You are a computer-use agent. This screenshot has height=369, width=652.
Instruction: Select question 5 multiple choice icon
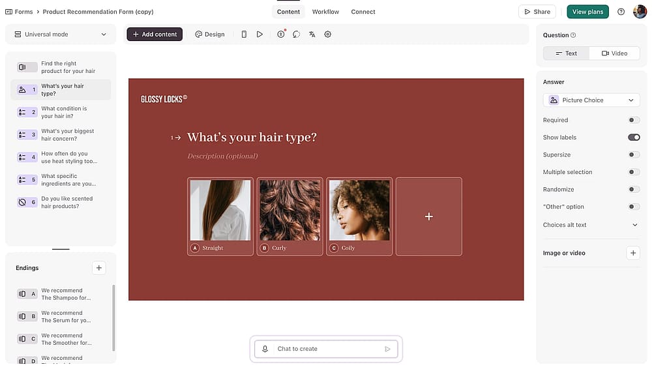coord(27,179)
